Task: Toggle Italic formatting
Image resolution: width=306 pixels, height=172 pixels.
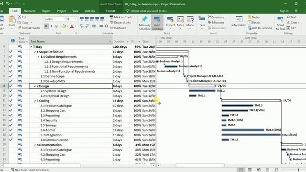Action: coord(51,26)
